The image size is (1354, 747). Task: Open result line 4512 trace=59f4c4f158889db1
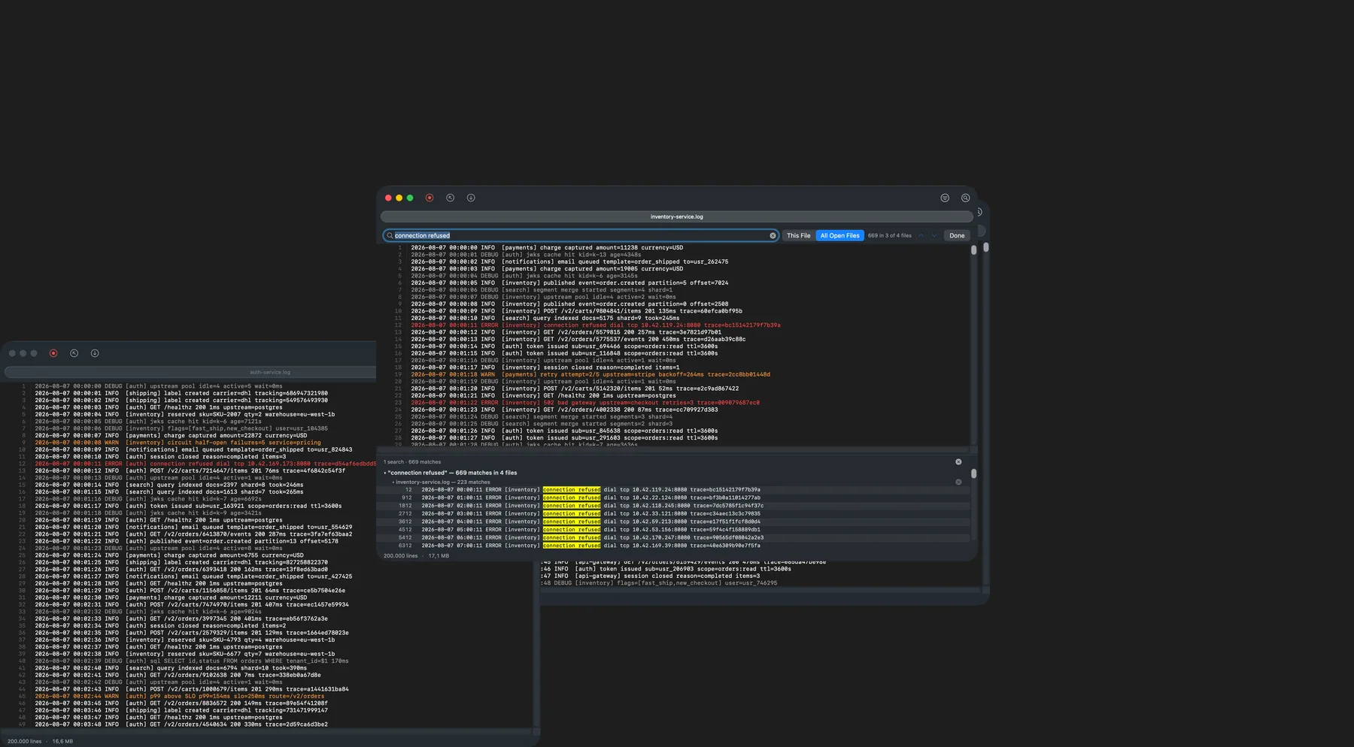[x=675, y=530]
